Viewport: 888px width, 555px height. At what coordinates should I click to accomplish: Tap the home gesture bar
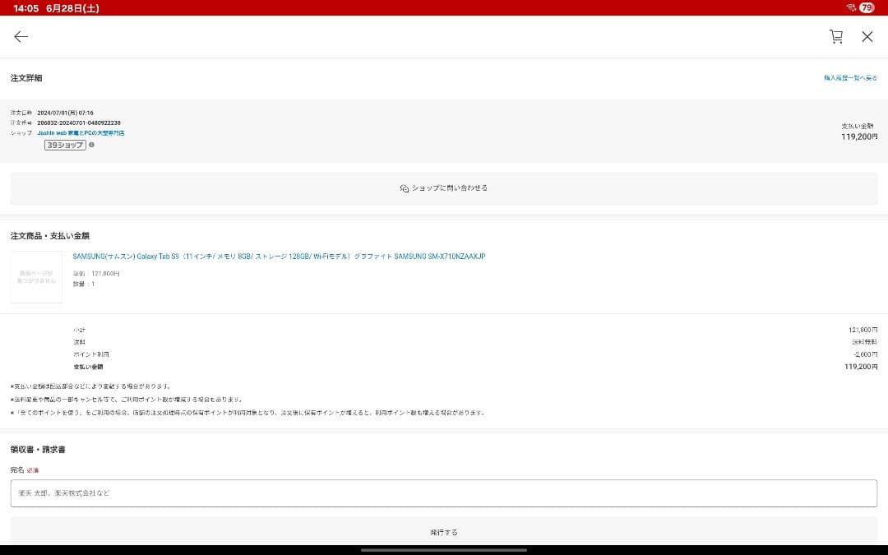pos(444,549)
